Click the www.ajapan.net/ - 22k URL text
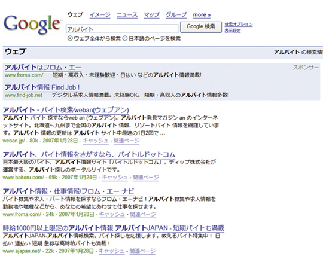The height and width of the screenshot is (256, 323). coord(29,251)
